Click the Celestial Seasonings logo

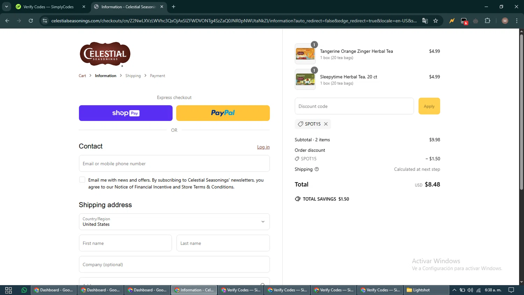tap(105, 54)
